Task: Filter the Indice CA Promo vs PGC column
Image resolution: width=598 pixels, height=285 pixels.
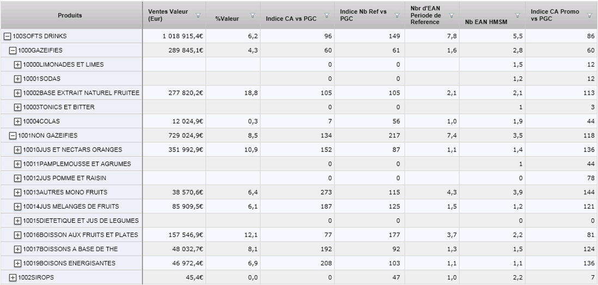Action: point(587,15)
